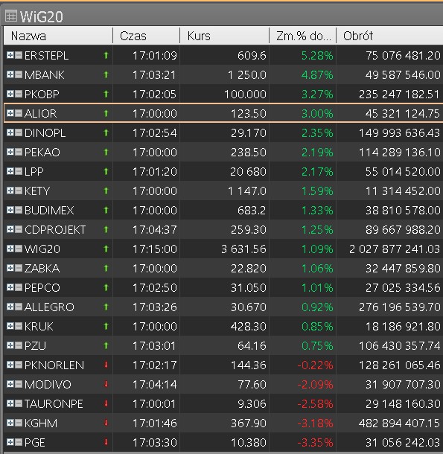Click the blue plus icon in the WIG20 row
Viewport: 443px width, 454px height.
click(10, 249)
